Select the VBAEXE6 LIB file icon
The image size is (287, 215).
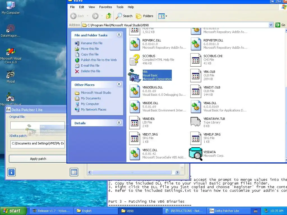click(x=135, y=123)
